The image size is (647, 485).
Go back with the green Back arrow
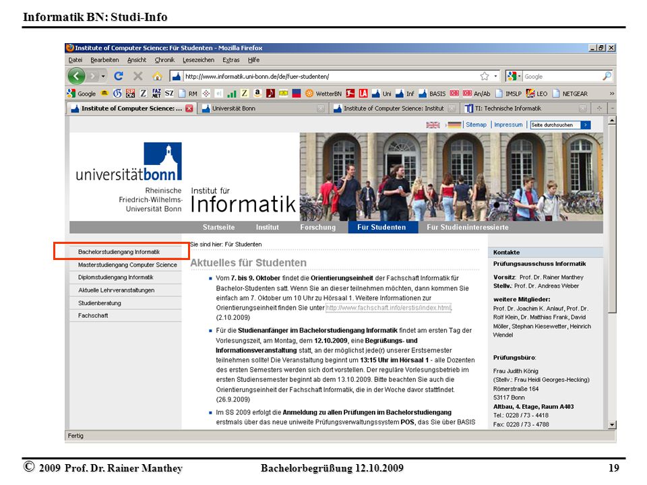click(x=76, y=76)
